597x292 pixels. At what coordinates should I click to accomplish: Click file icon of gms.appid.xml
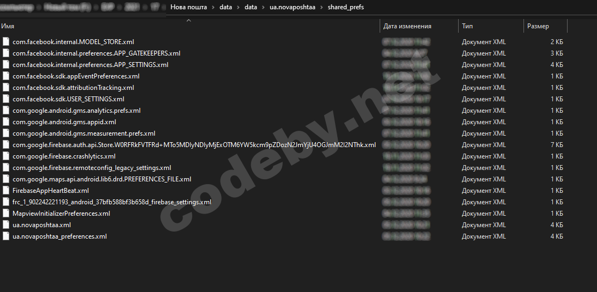[5, 122]
